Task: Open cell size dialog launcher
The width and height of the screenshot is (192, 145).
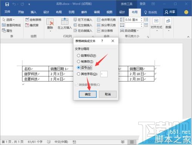Action: pos(148,37)
